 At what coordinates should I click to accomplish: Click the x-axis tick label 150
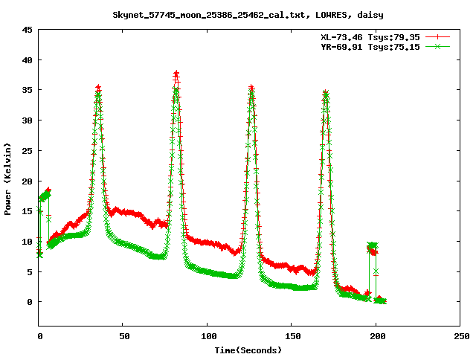point(292,336)
